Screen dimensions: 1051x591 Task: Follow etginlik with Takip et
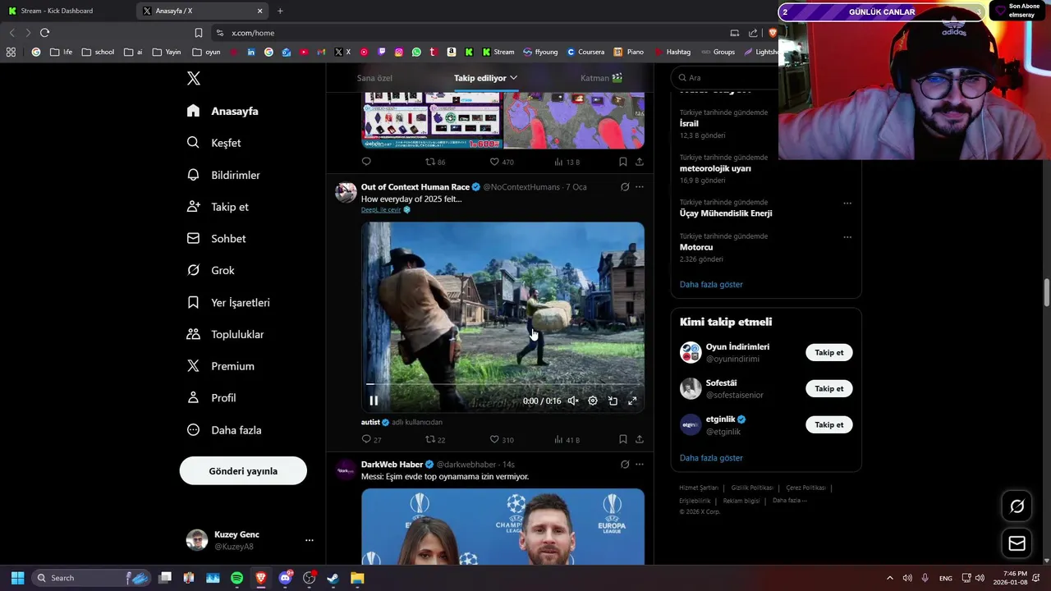(829, 425)
